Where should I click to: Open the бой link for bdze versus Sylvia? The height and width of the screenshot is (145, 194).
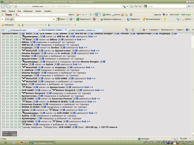pyautogui.click(x=77, y=64)
